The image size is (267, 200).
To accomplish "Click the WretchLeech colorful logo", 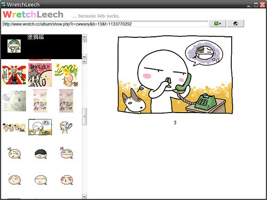I will click(33, 14).
